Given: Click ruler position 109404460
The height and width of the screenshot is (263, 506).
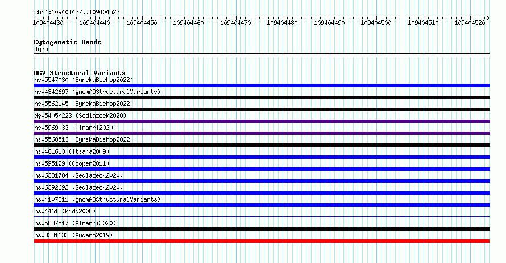Looking at the screenshot, I should coord(188,23).
